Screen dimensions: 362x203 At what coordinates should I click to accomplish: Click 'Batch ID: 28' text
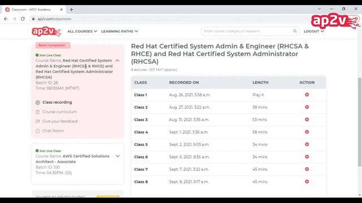[x=47, y=83]
